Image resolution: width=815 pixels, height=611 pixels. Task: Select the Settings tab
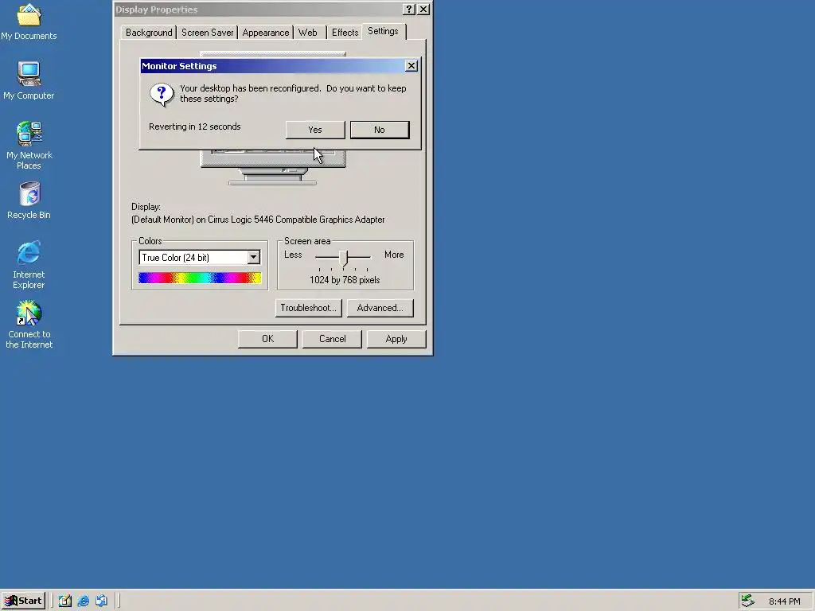point(383,31)
